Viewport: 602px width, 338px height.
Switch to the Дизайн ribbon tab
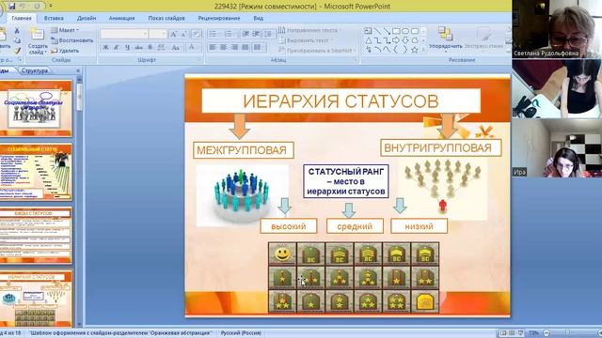pos(87,18)
